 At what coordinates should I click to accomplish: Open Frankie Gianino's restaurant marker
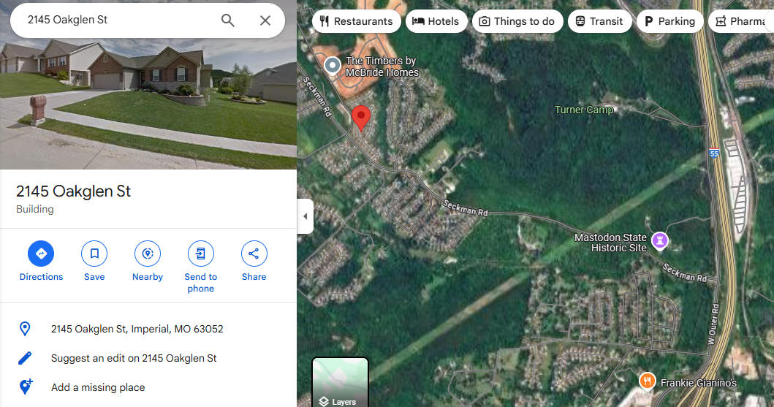[x=647, y=381]
